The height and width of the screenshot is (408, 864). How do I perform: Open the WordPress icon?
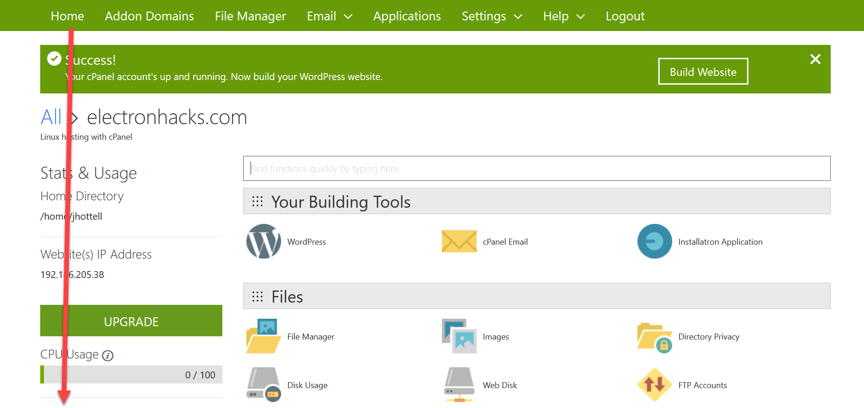[263, 241]
